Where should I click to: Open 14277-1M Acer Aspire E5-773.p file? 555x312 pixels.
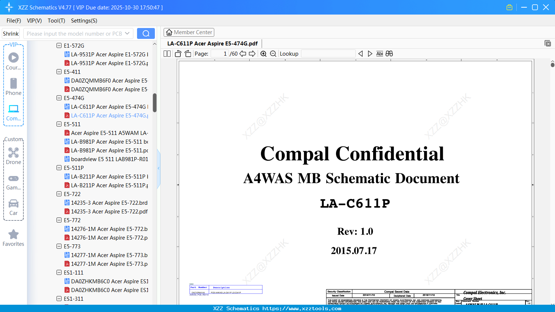(106, 264)
